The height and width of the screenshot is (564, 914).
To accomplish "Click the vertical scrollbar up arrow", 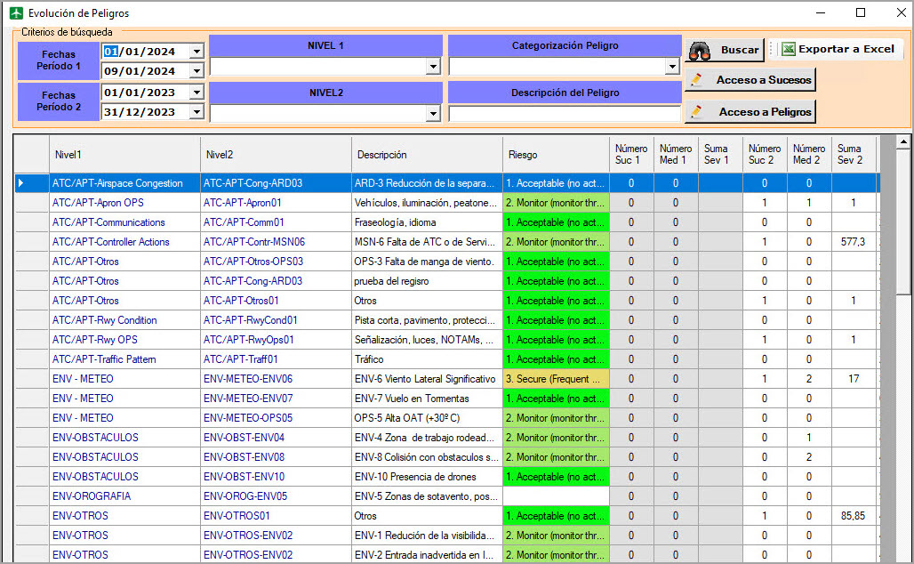I will (903, 142).
